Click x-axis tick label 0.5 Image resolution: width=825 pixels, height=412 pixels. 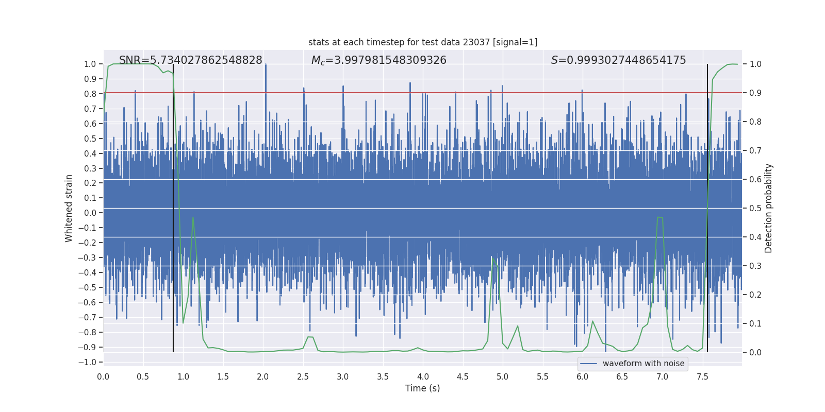tap(143, 377)
